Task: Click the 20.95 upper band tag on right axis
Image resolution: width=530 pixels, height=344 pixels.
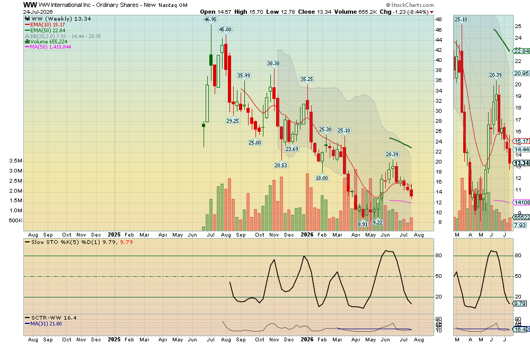Action: [x=522, y=73]
